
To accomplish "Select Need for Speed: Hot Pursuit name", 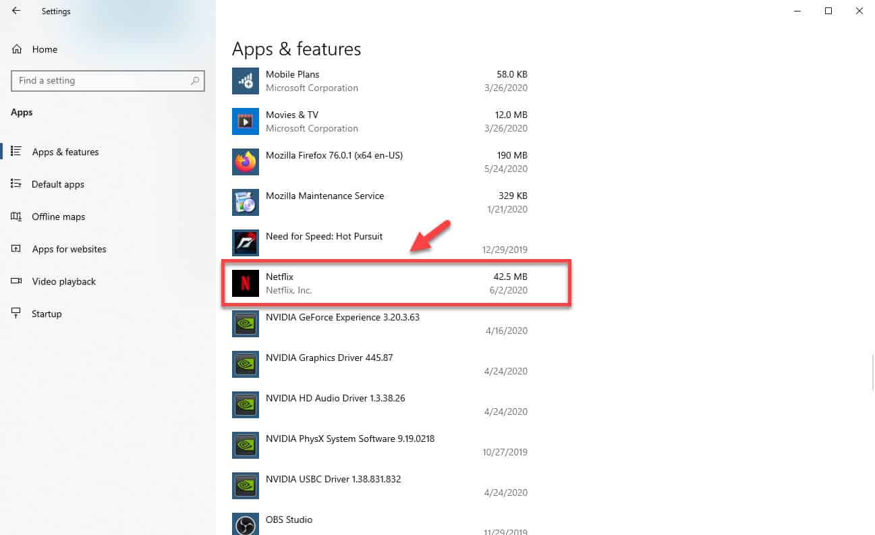I will [324, 236].
